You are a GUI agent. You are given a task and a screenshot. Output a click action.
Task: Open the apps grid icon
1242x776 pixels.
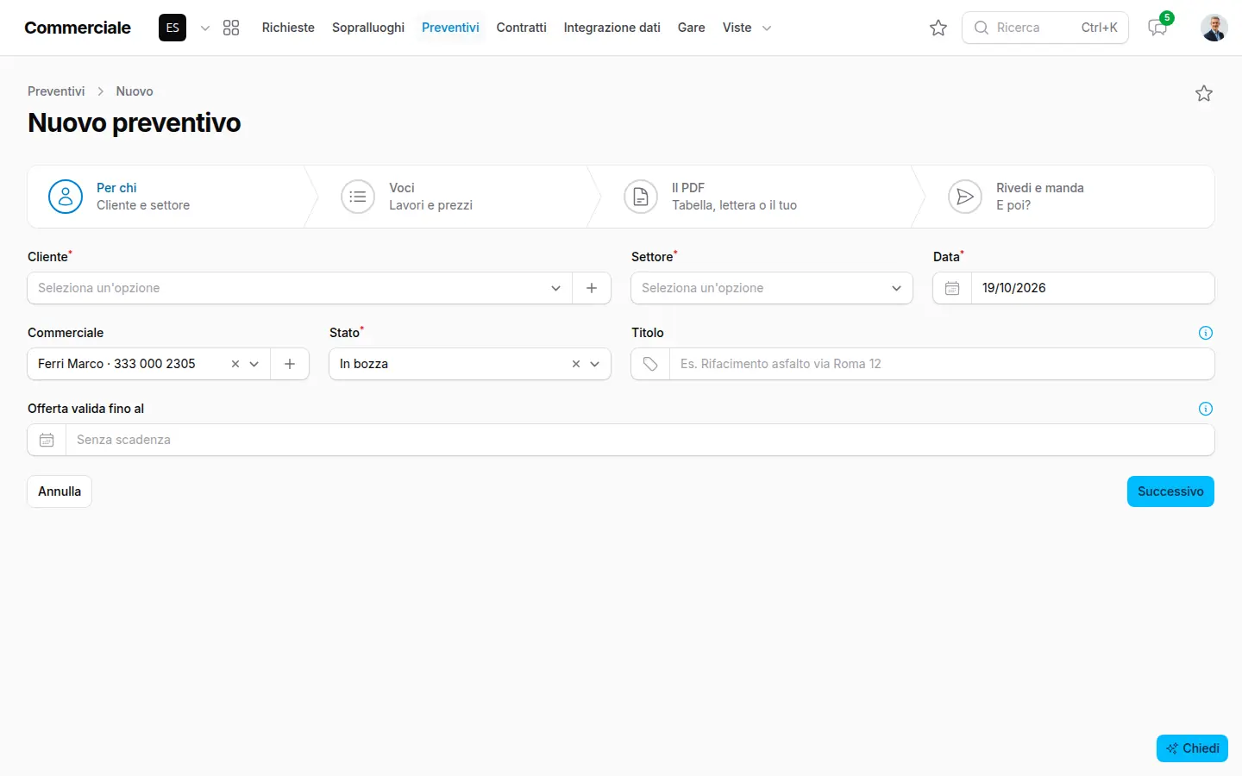231,28
